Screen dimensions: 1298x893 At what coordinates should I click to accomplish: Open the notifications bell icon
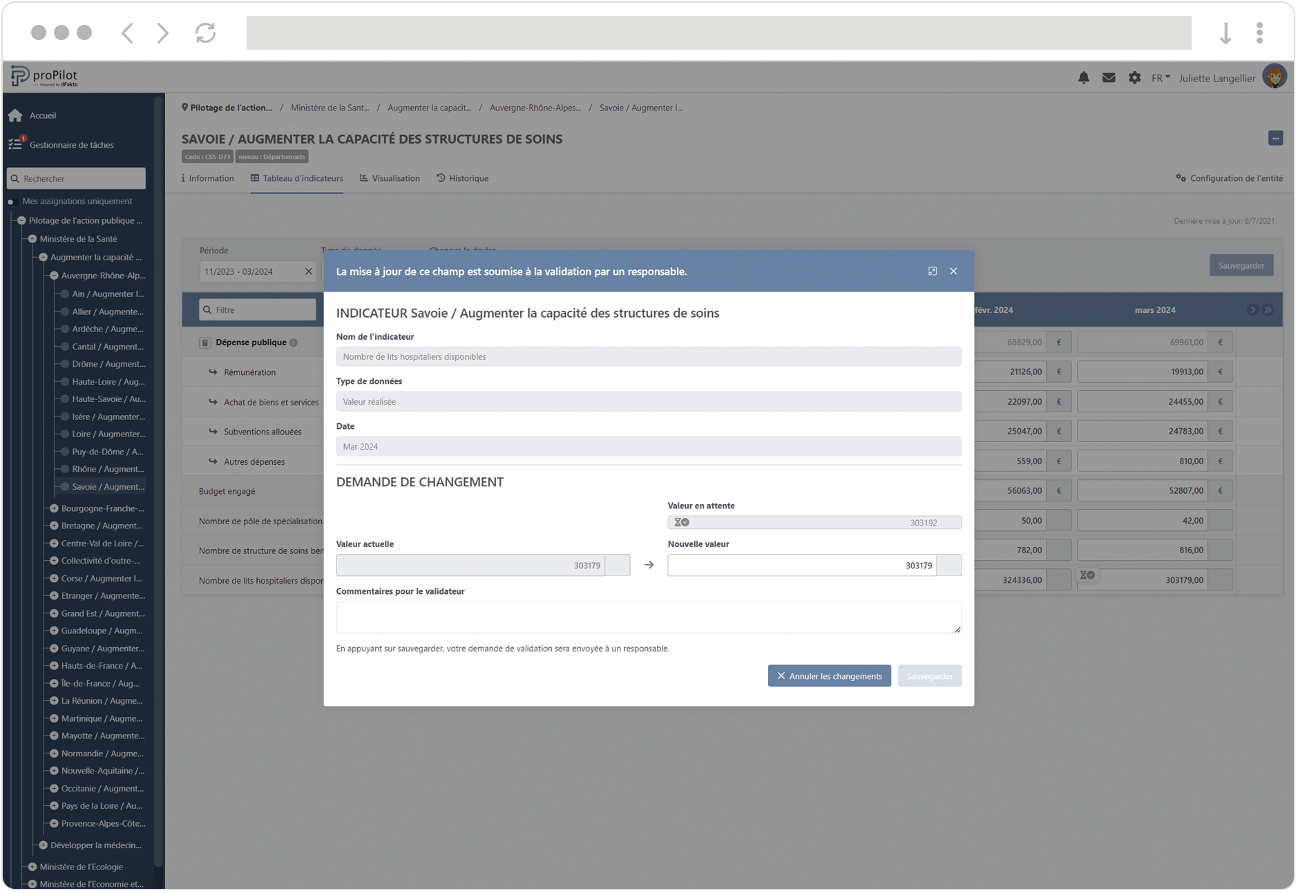point(1083,78)
